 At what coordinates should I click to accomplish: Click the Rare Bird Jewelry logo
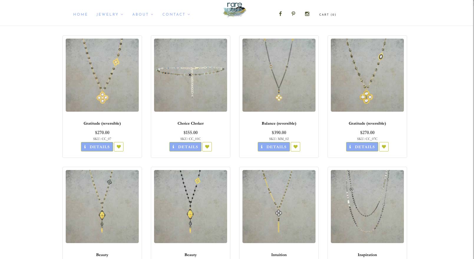click(234, 10)
